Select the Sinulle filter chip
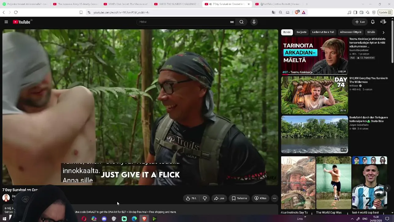Viewport: 394px width, 222px height. pos(371,32)
